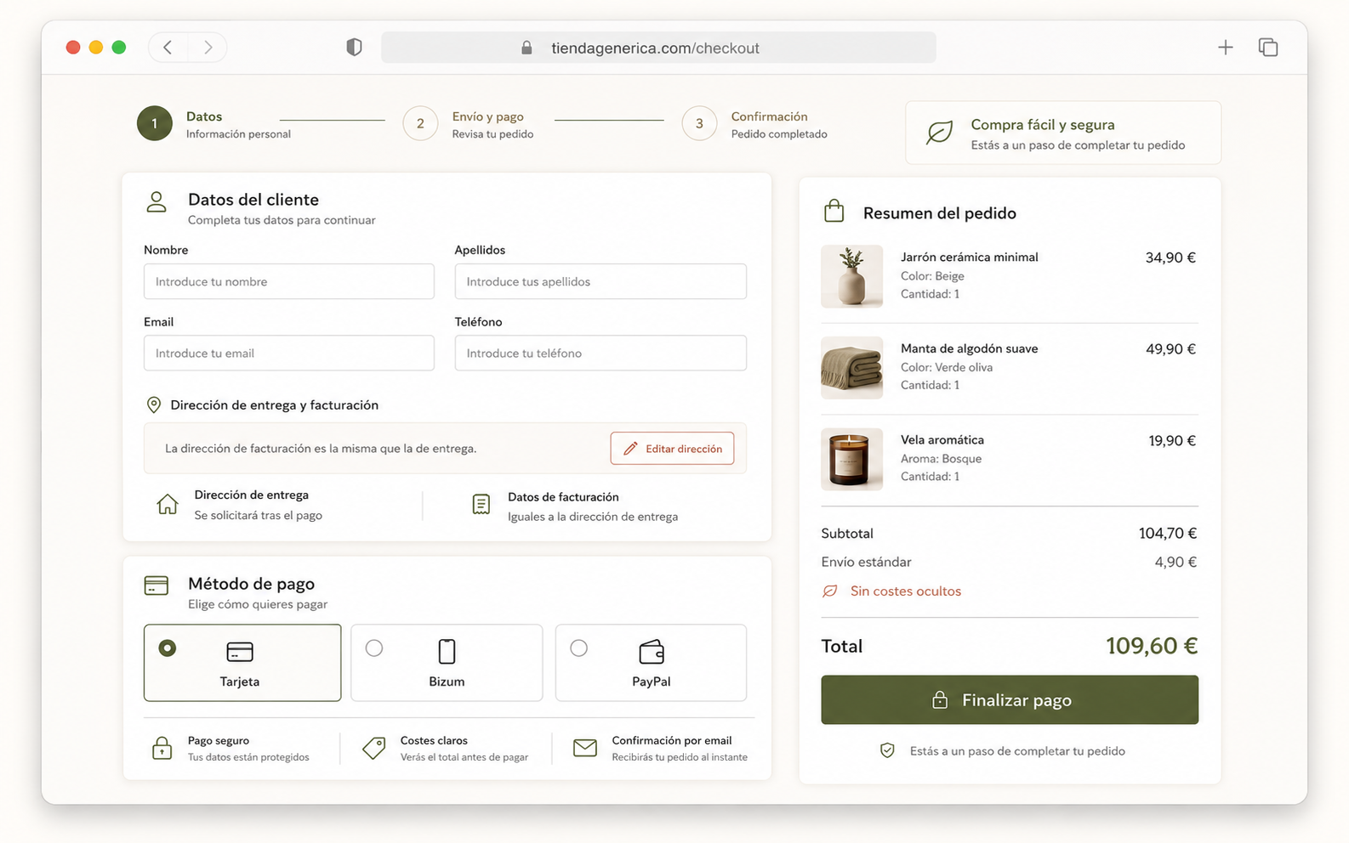1349x843 pixels.
Task: Click the 4,90 € shipping cost
Action: click(x=1175, y=563)
